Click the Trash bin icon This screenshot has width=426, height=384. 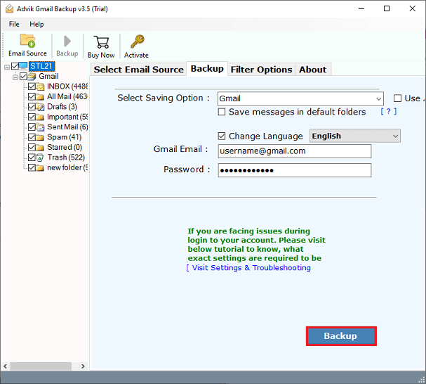tap(40, 158)
